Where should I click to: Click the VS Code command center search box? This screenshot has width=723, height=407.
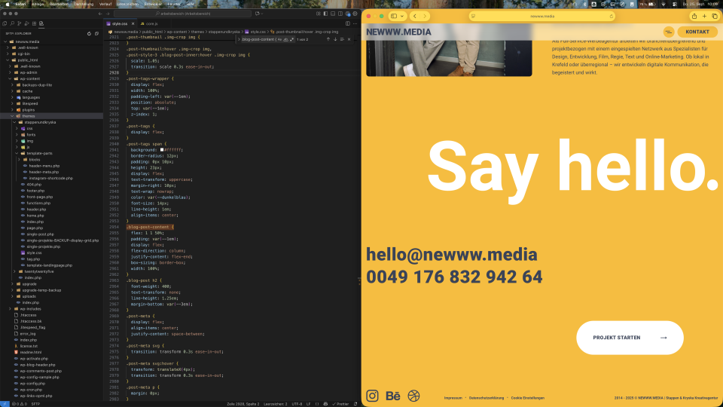click(182, 14)
